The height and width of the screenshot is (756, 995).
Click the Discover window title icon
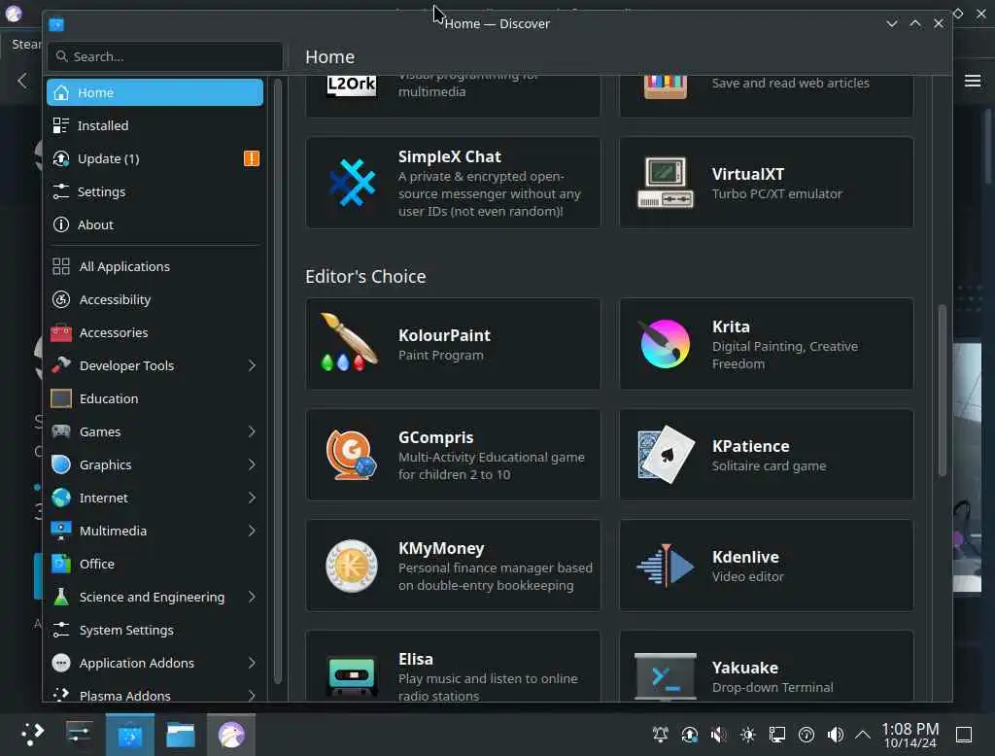[55, 24]
